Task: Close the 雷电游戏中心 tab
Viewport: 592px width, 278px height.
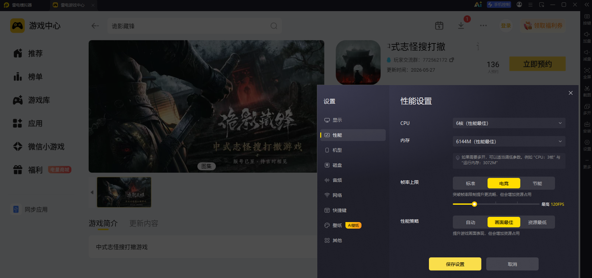Action: point(93,5)
